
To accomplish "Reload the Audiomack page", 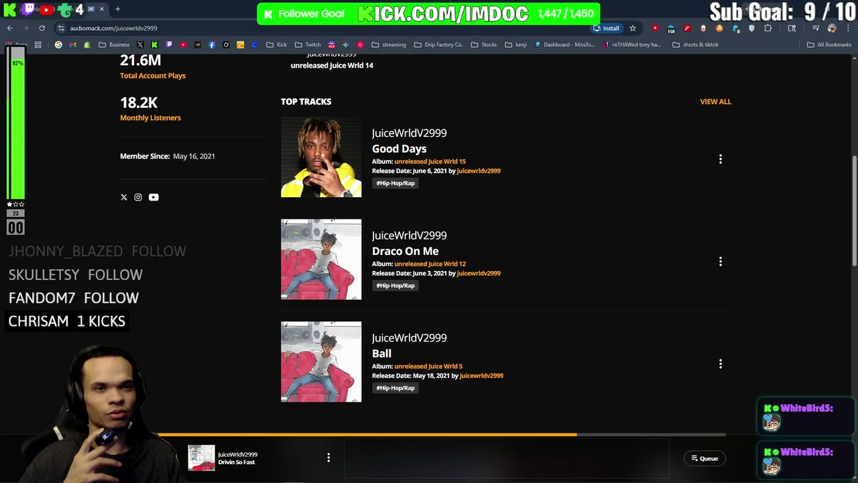I will pyautogui.click(x=42, y=28).
